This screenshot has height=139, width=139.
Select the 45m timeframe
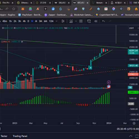5,21
